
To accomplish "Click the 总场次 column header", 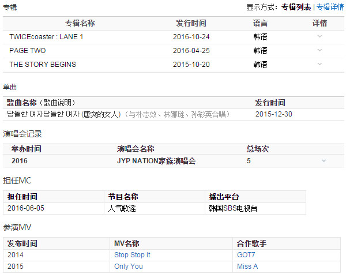I will [258, 149].
